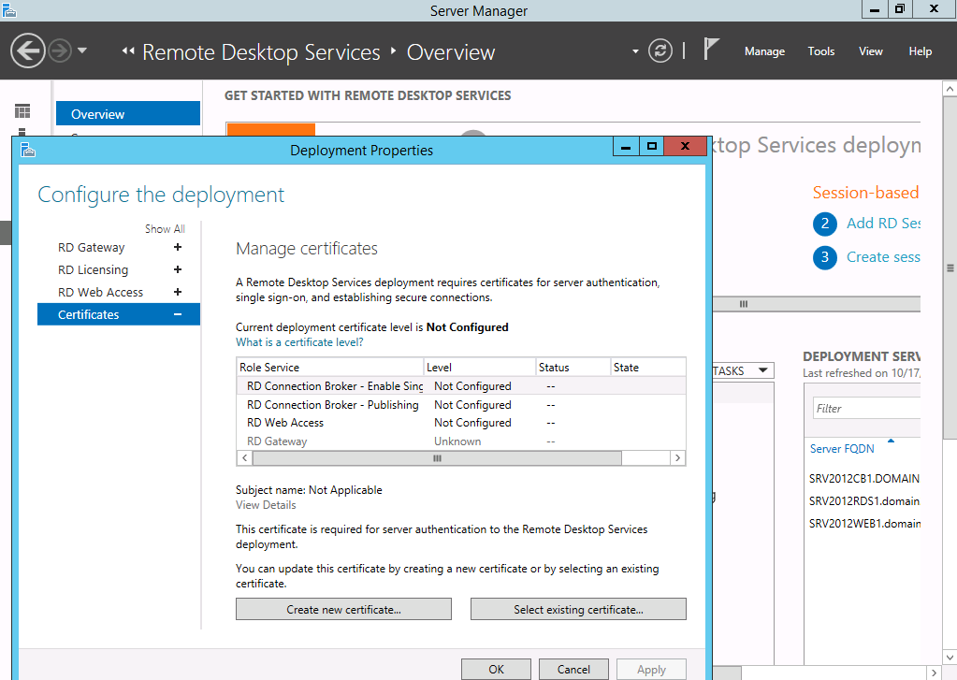Select the RD Web Access certificate row
This screenshot has height=680, width=957.
(461, 423)
